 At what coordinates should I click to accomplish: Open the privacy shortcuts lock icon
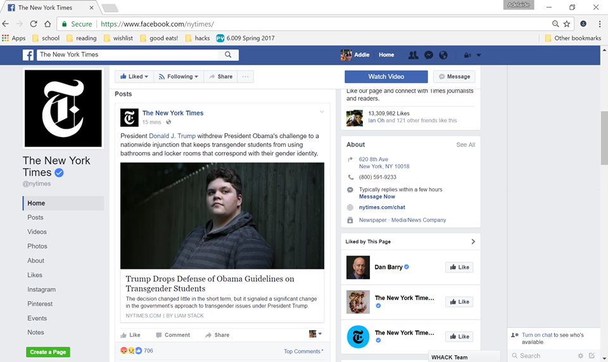point(467,55)
